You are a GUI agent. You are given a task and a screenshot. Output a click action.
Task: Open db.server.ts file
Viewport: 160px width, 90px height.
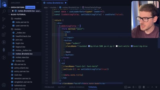click(20, 64)
